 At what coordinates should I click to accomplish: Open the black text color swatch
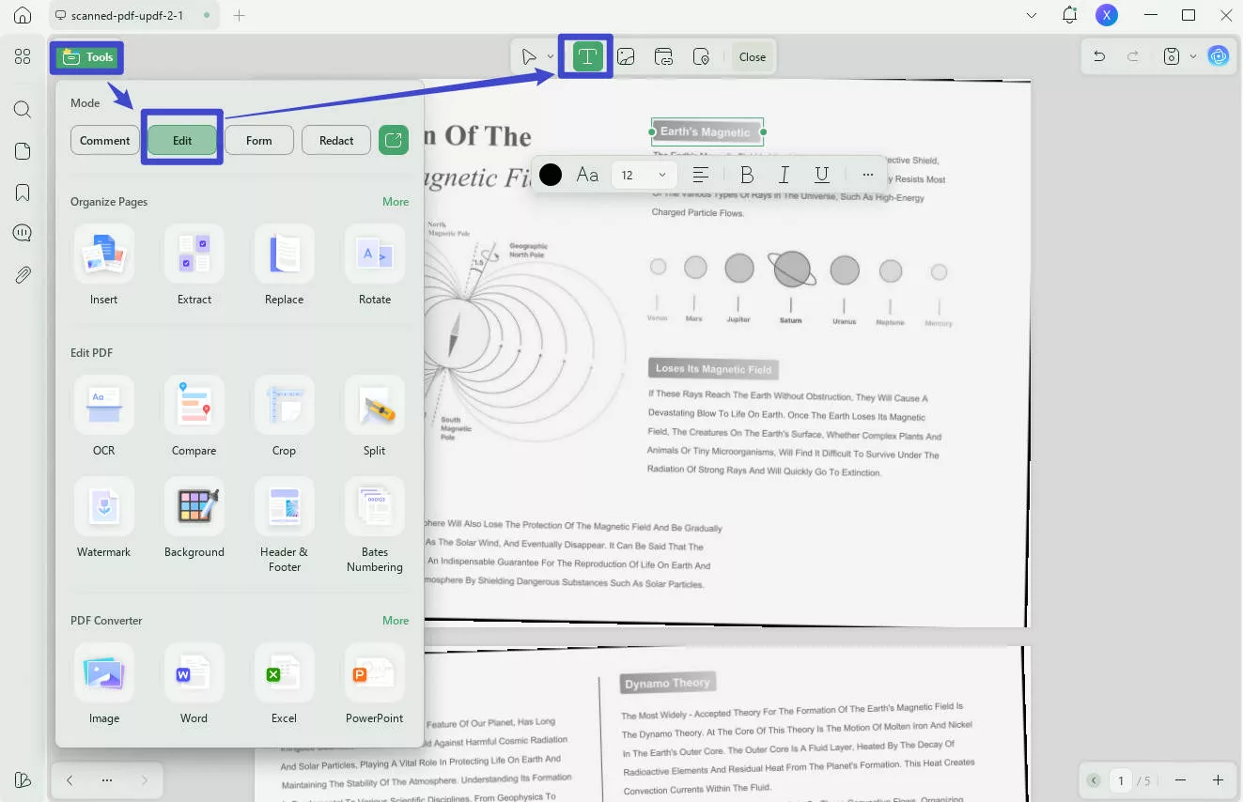click(x=551, y=175)
